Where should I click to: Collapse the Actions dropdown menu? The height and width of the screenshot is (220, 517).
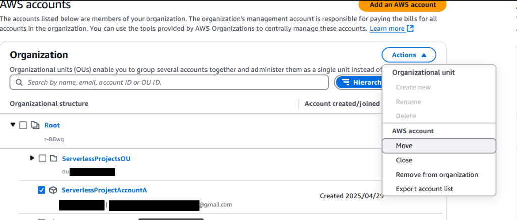(x=409, y=55)
